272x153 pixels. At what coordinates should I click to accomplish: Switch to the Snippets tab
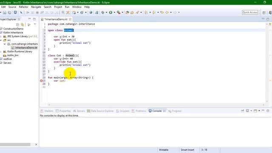(123, 111)
